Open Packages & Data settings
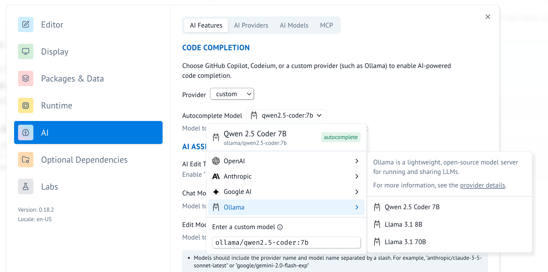The image size is (548, 272). coord(72,78)
